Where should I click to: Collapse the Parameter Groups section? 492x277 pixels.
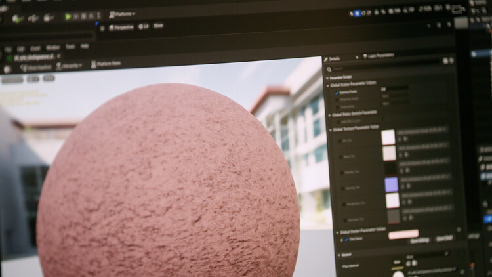point(327,78)
